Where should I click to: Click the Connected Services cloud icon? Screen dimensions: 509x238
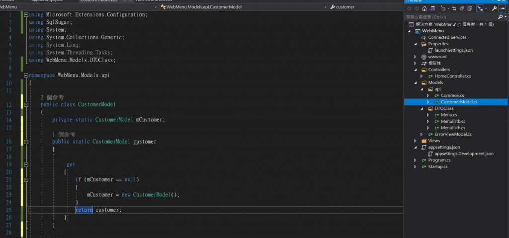point(424,37)
